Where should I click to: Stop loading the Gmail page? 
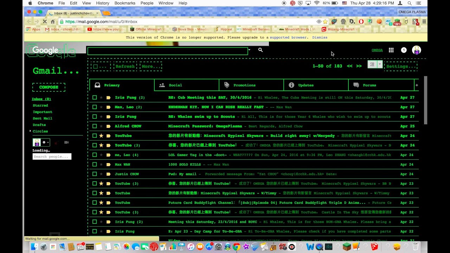pos(45,21)
